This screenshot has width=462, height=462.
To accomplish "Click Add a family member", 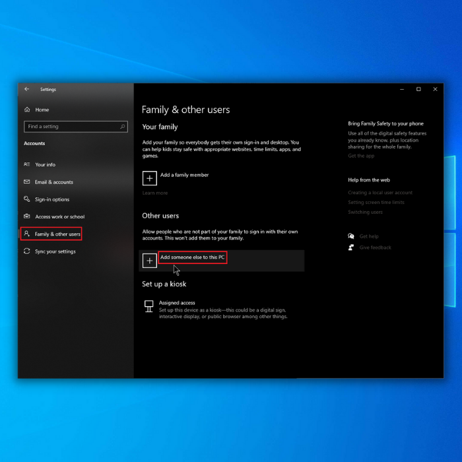I will coord(184,175).
